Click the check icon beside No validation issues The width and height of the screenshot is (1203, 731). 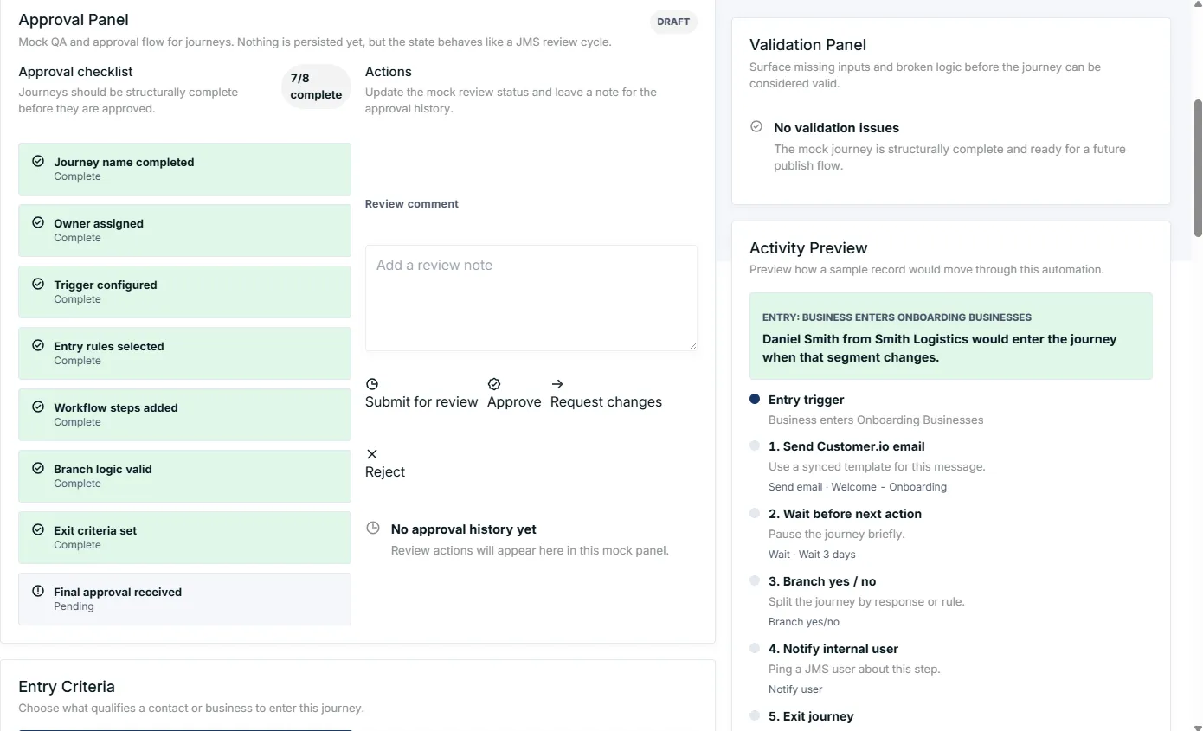pyautogui.click(x=756, y=126)
